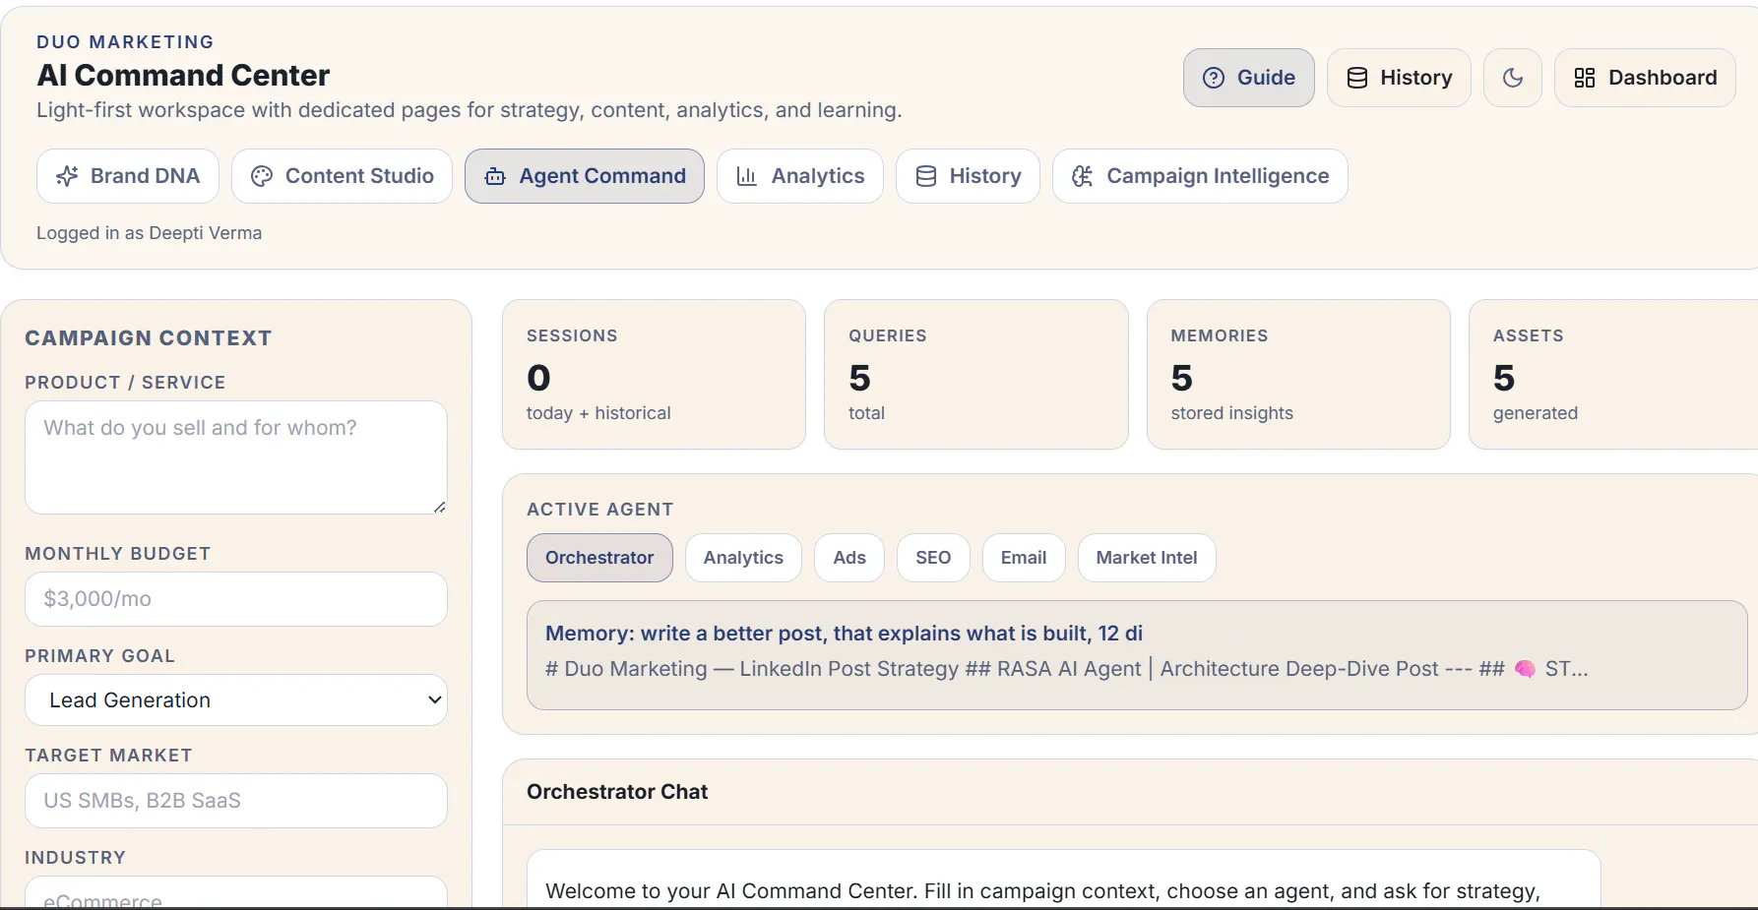Viewport: 1758px width, 910px height.
Task: Click the 'Logged in as Deepti Verma' text
Action: coord(150,233)
